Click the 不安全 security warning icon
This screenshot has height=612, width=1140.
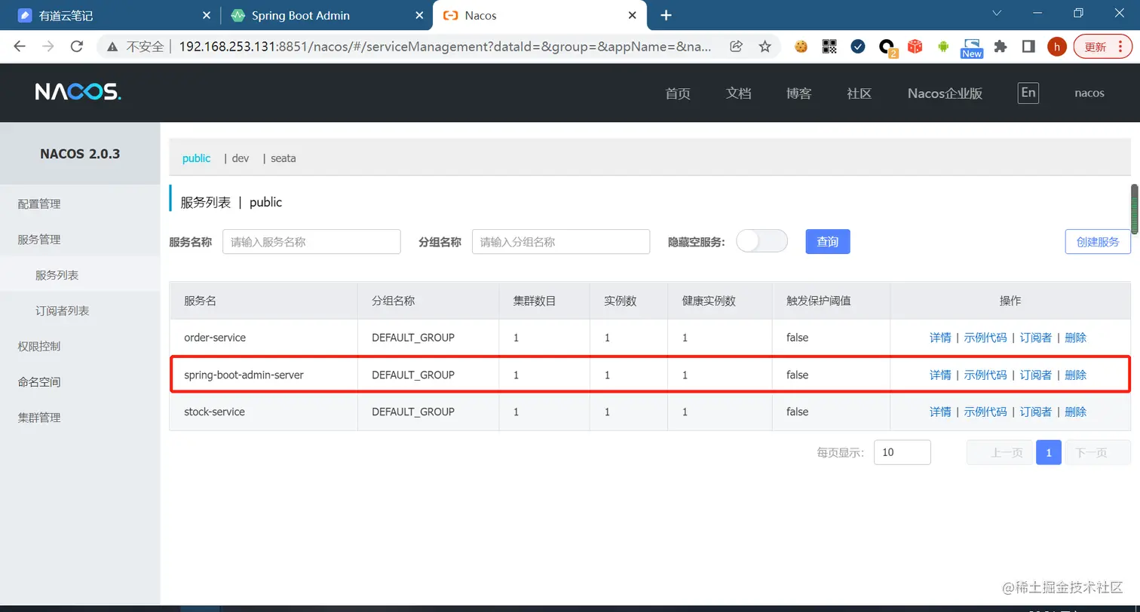tap(112, 46)
